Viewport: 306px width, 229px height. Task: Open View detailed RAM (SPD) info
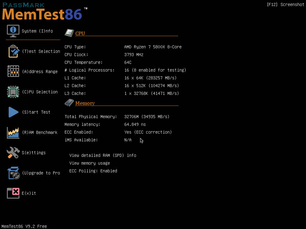click(103, 155)
